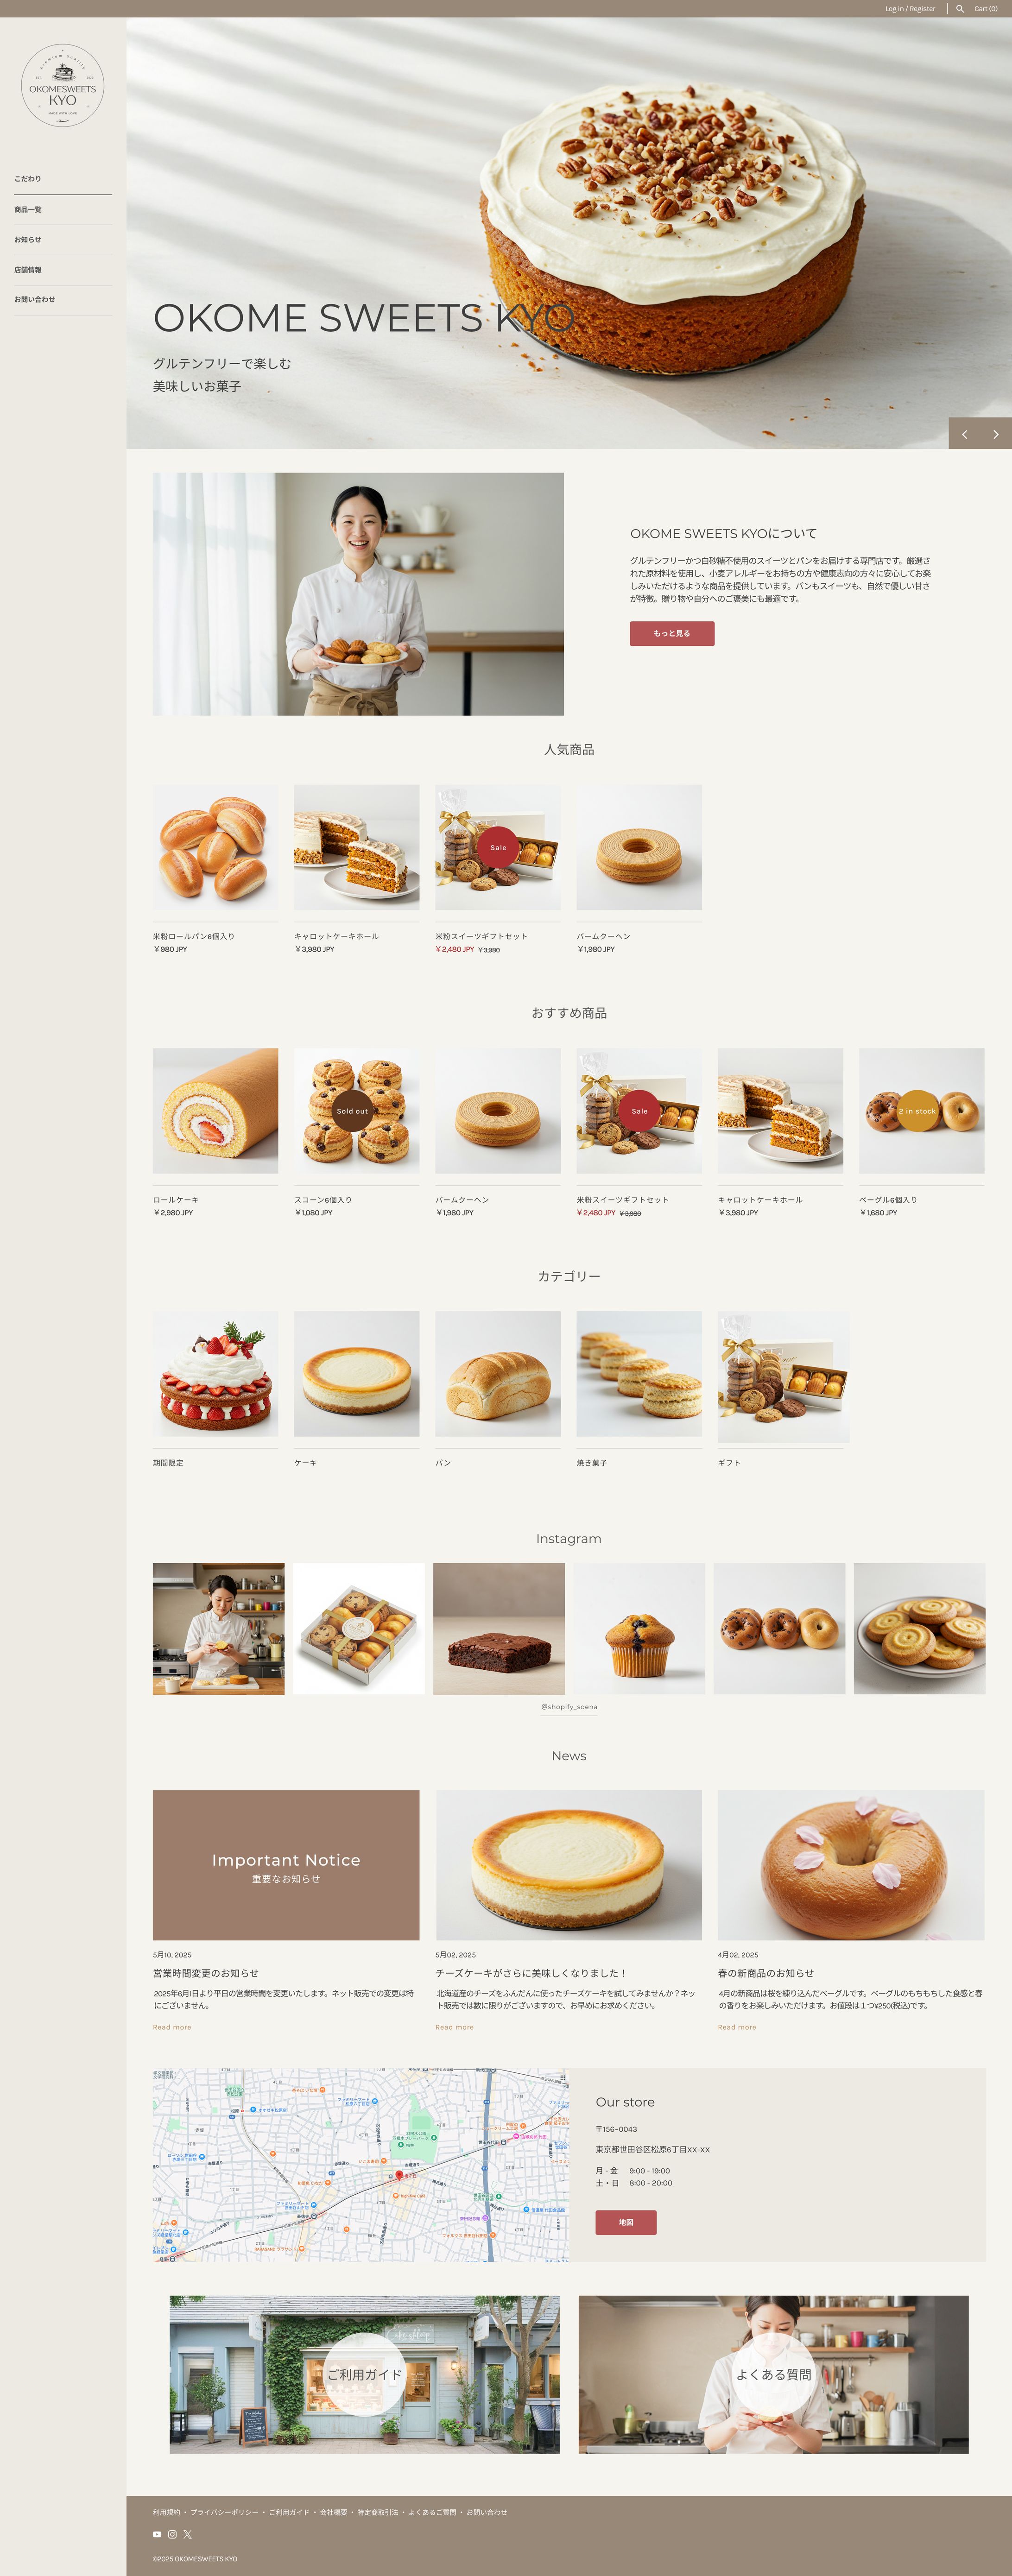This screenshot has height=2576, width=1012.
Task: Click the OKOMESWEETS KYO round logo
Action: 63,85
